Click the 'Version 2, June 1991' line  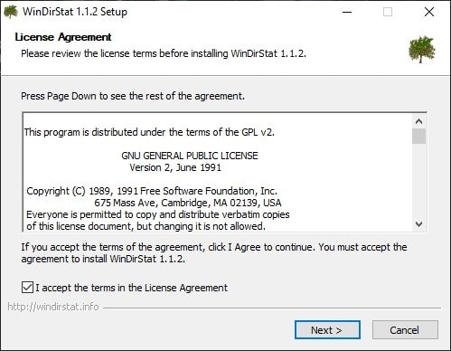(x=175, y=167)
